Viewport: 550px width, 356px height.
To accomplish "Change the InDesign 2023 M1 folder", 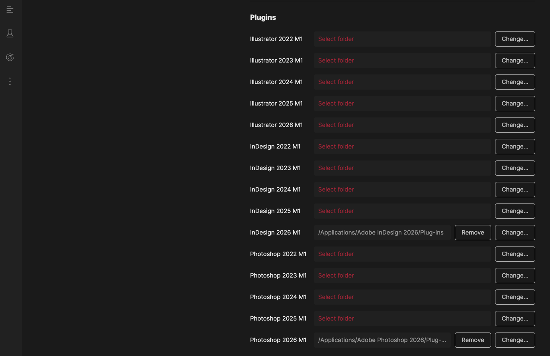I will (515, 168).
